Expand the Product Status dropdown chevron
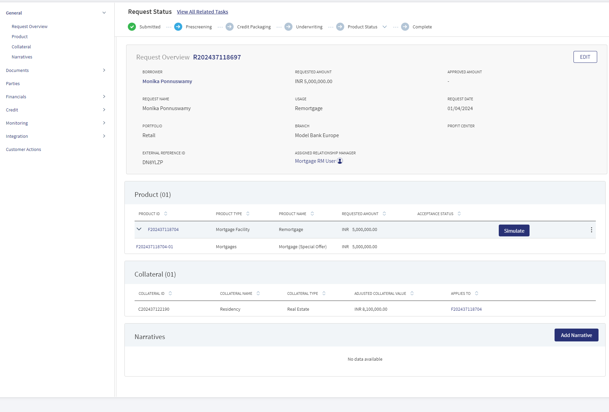The image size is (609, 412). [384, 27]
